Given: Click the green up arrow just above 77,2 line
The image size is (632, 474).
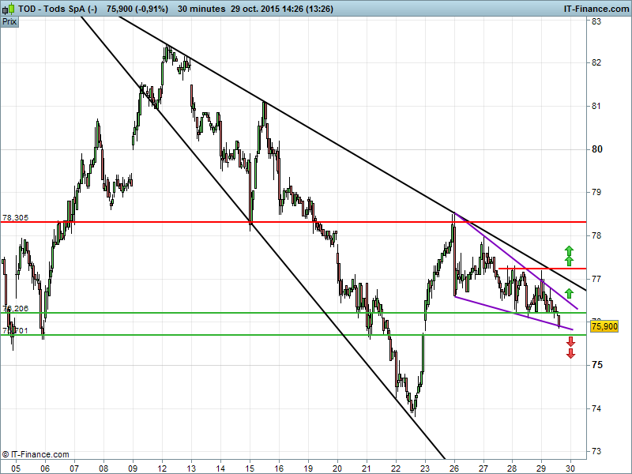Looking at the screenshot, I should [569, 261].
